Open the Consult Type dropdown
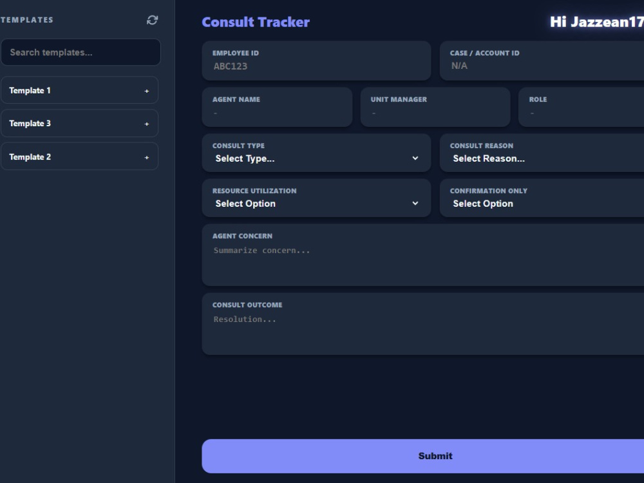Screen dimensions: 644x483 click(316, 153)
